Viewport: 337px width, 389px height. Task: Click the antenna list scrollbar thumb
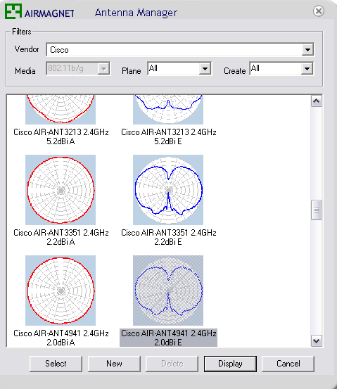point(317,210)
